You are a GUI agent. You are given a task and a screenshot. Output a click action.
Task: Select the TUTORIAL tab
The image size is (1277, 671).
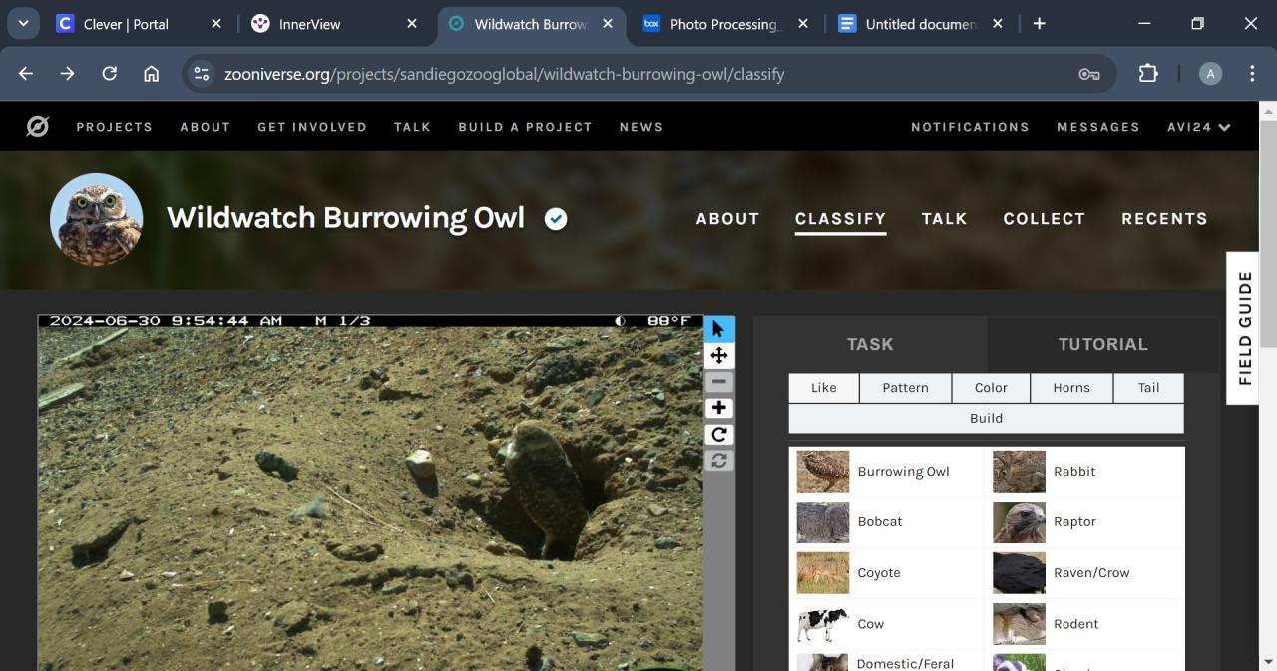(x=1102, y=344)
